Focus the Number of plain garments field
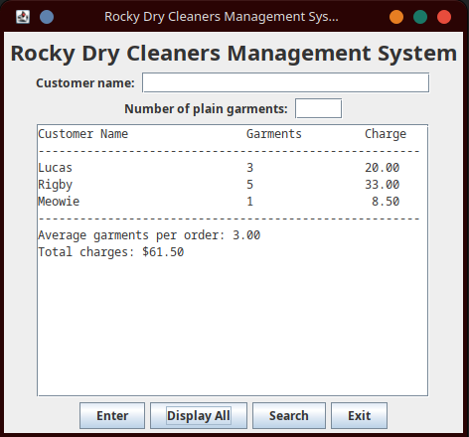Viewport: 469px width, 437px height. pos(318,108)
